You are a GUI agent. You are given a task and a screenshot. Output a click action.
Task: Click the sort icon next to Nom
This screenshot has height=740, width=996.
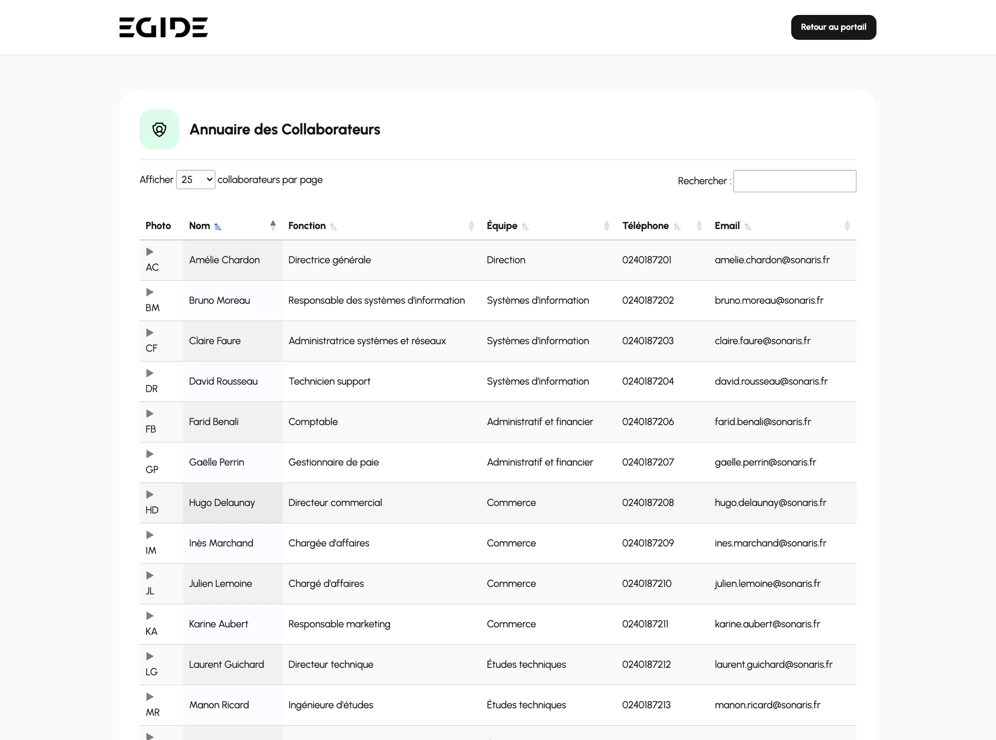pos(218,227)
